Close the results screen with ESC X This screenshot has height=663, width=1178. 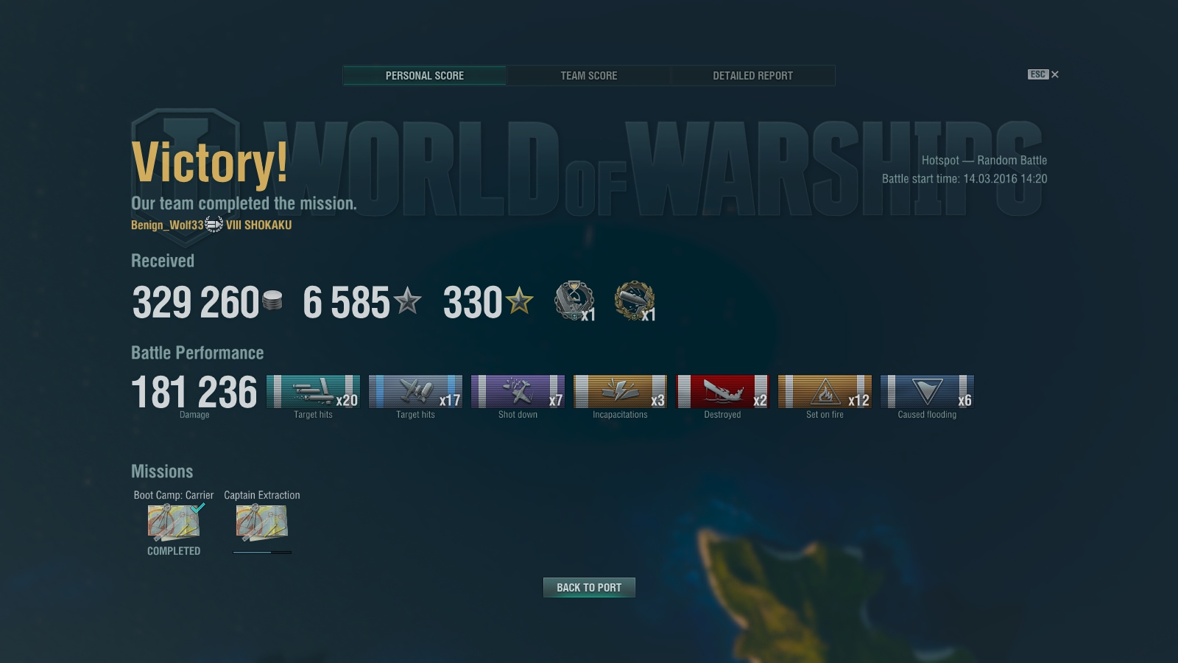pyautogui.click(x=1043, y=74)
